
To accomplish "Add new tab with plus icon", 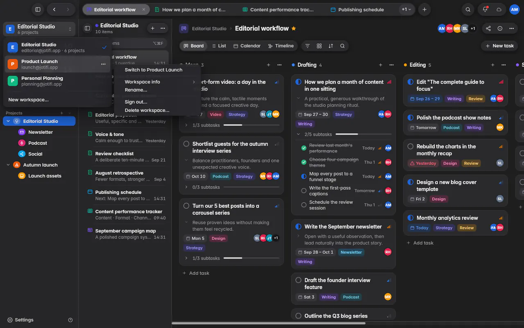I will [x=425, y=9].
